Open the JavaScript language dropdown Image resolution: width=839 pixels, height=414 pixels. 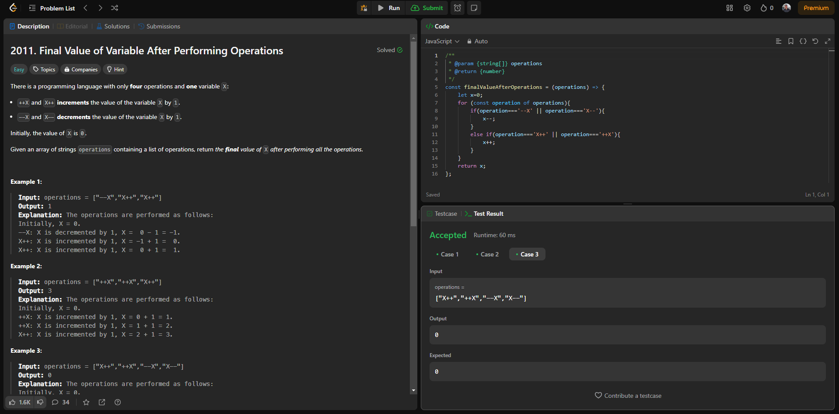[x=442, y=41]
